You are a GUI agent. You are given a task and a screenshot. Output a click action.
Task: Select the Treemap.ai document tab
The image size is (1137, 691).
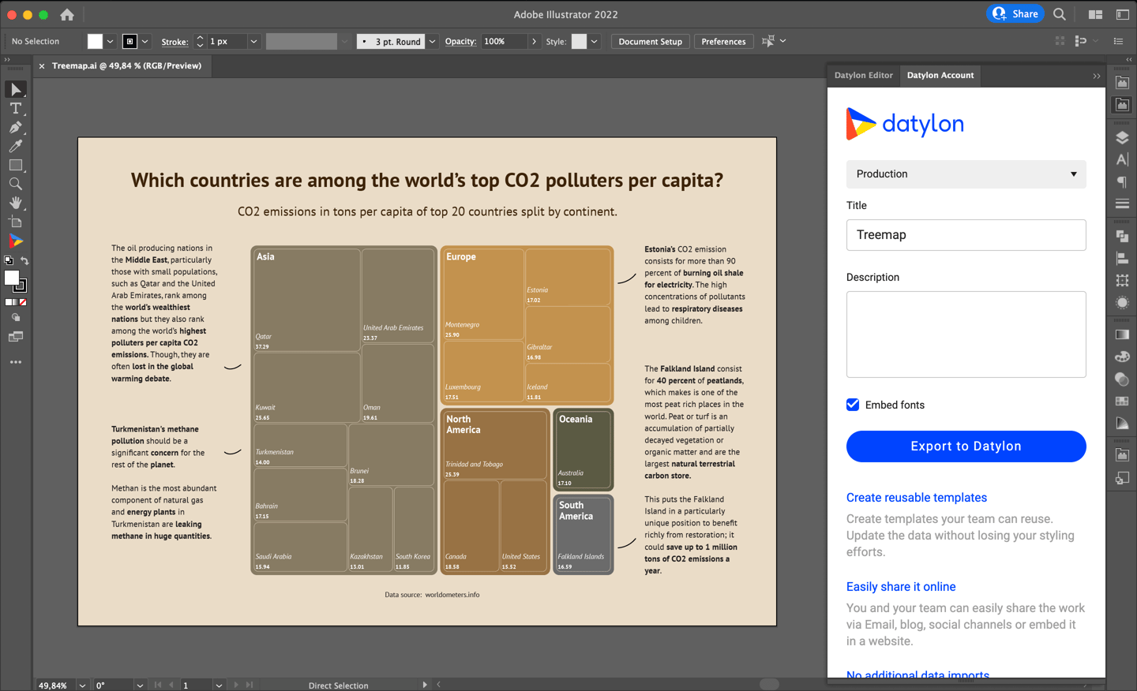126,66
